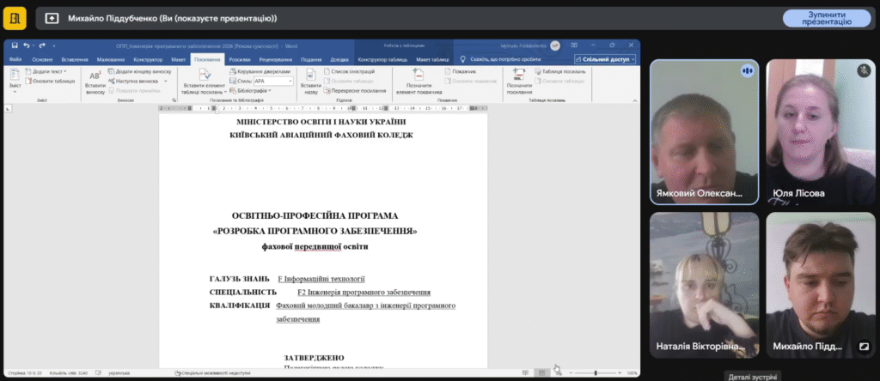This screenshot has height=381, width=880.
Task: Open the Стиль APA combo box
Action: click(x=273, y=82)
